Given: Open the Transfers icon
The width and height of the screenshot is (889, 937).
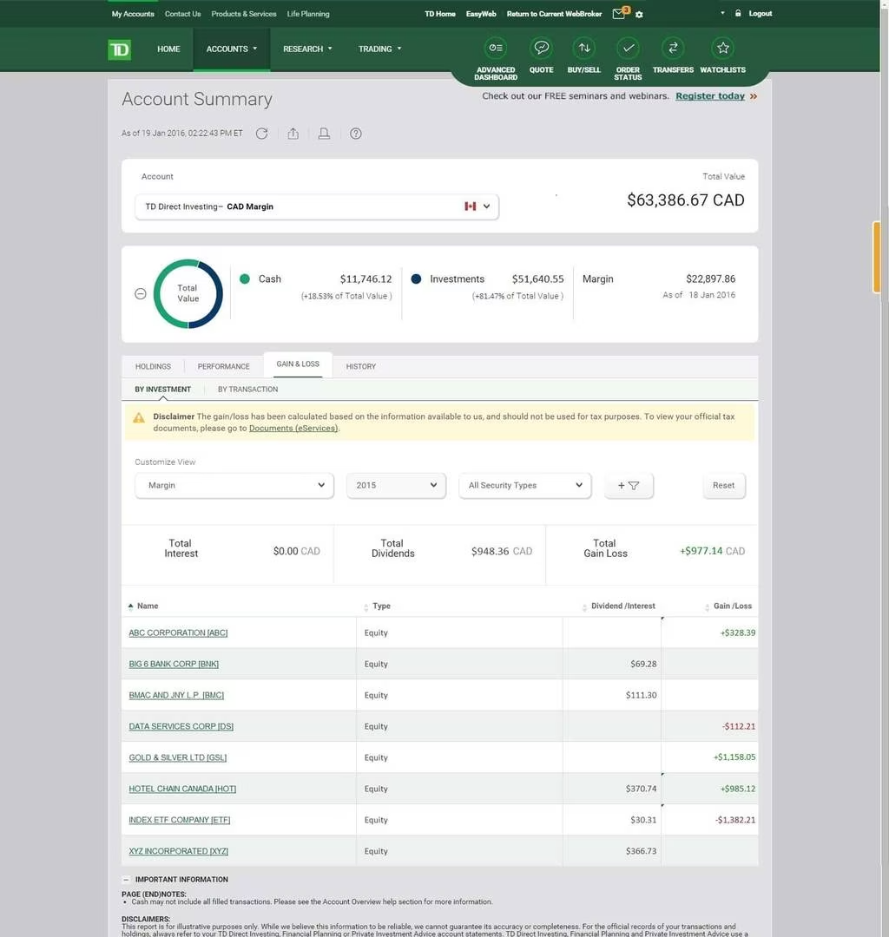Looking at the screenshot, I should click(x=673, y=48).
